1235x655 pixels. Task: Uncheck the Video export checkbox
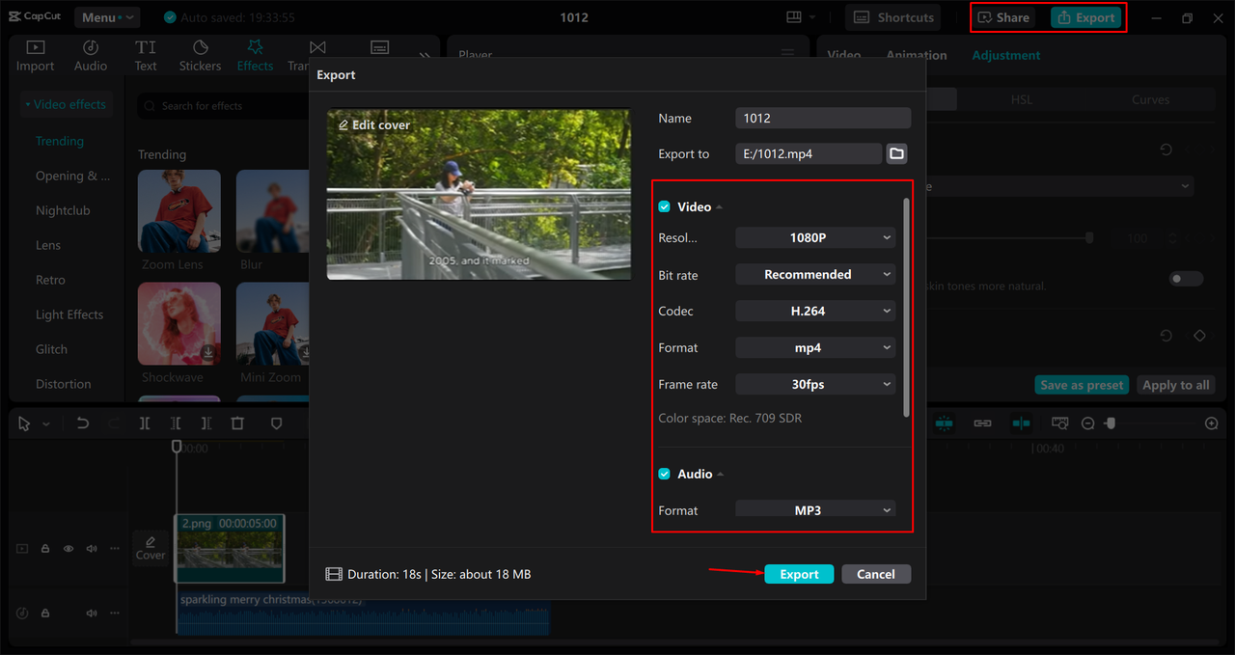[664, 207]
